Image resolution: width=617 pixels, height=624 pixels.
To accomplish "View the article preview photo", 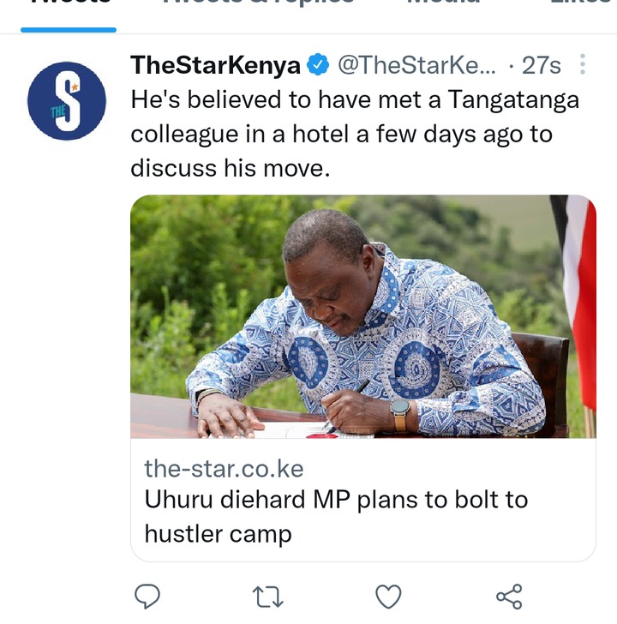I will point(363,316).
